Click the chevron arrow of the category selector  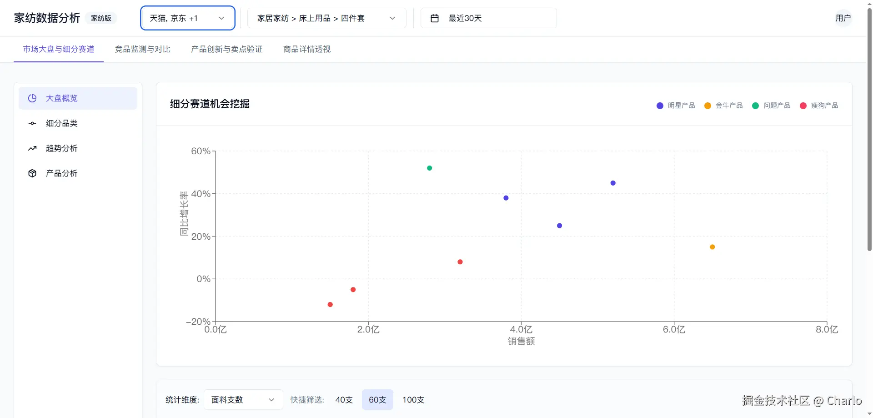click(392, 18)
